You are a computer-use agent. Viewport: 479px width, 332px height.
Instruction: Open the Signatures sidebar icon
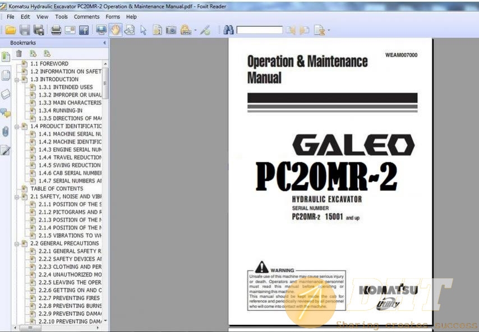tap(6, 150)
